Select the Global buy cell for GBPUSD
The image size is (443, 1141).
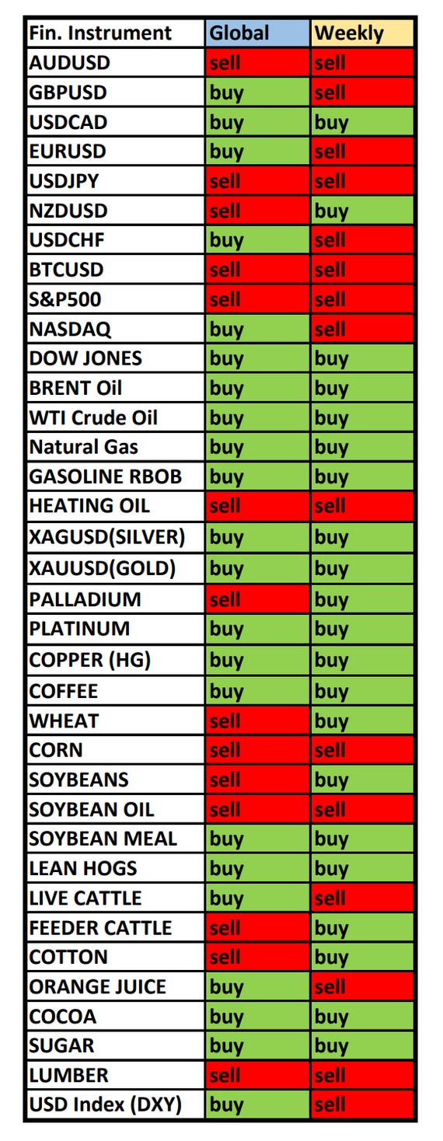tap(258, 92)
